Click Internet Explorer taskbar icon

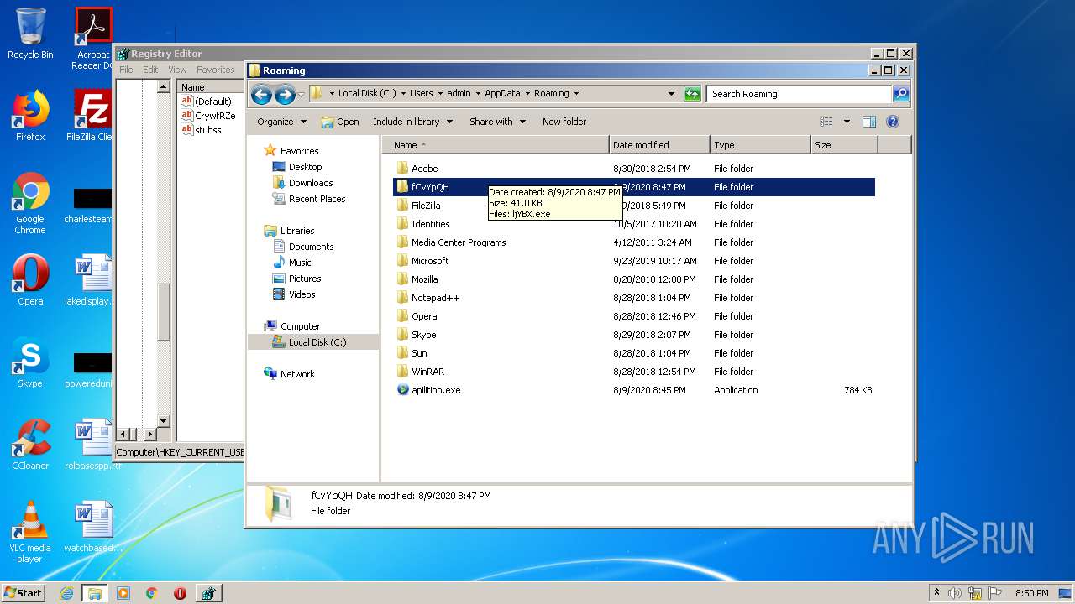(x=66, y=593)
